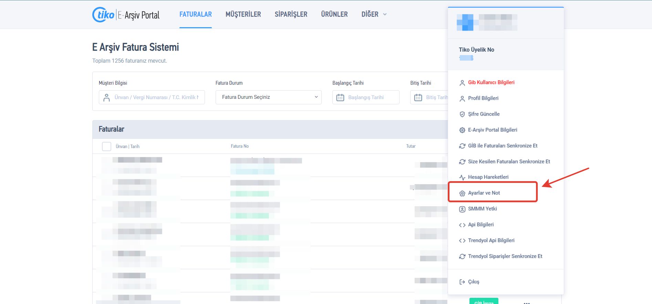Open the MÜŞTERİLER tab
This screenshot has width=652, height=304.
pos(243,14)
